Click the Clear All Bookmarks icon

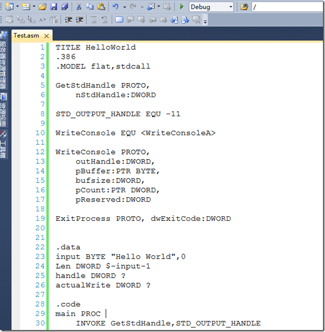(x=197, y=20)
